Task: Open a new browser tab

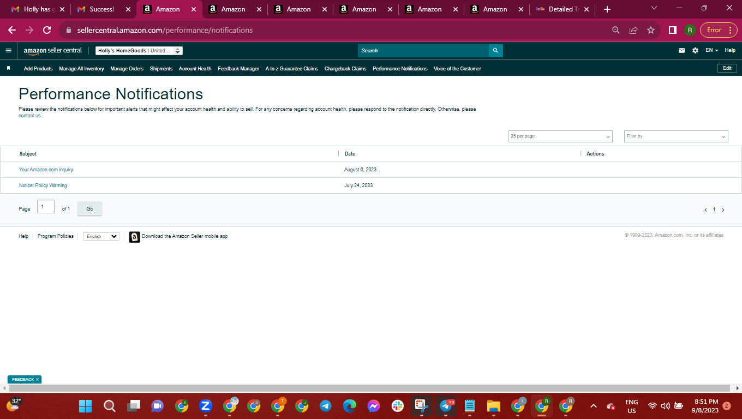Action: (x=607, y=9)
